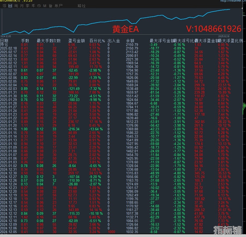
Task: Select the 持仓 open positions row
Action: point(4,44)
